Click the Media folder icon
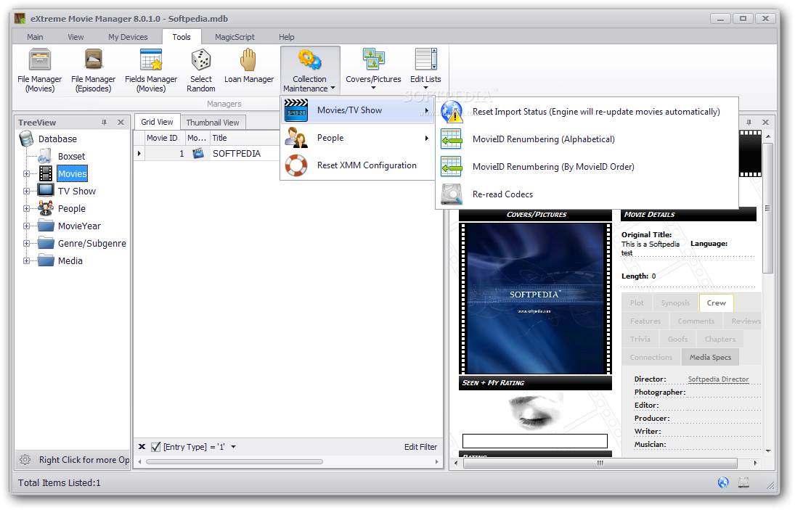The width and height of the screenshot is (795, 510). click(46, 260)
